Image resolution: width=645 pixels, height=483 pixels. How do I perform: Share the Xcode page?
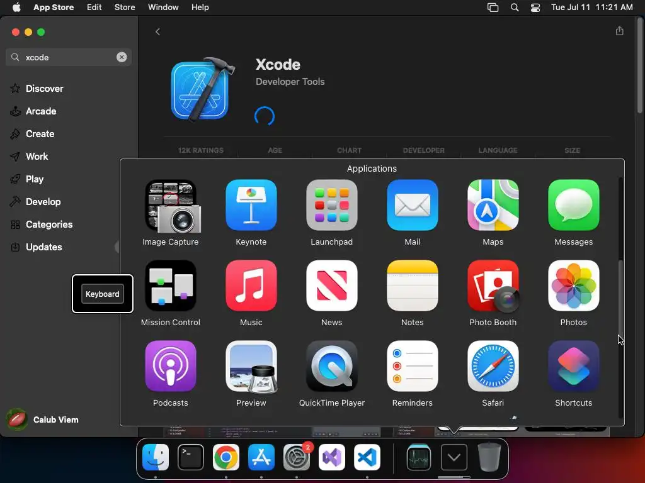coord(620,31)
